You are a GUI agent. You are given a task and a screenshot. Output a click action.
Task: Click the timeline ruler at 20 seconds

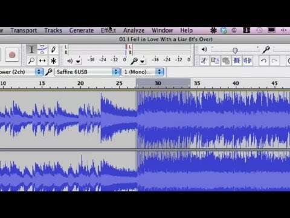coord(80,84)
